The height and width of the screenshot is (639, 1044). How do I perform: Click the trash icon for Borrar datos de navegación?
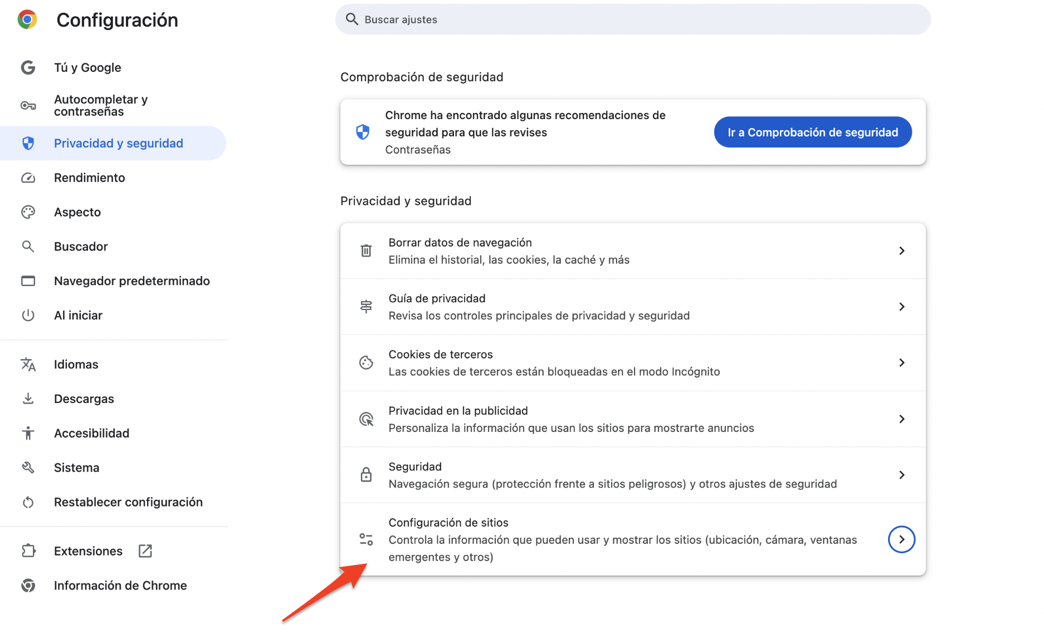click(x=366, y=250)
